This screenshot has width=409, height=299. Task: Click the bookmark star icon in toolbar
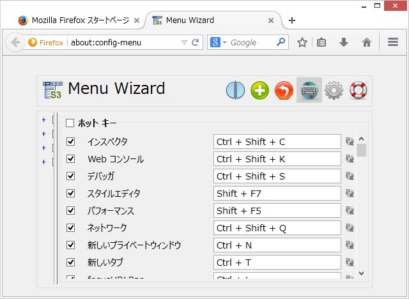click(302, 42)
